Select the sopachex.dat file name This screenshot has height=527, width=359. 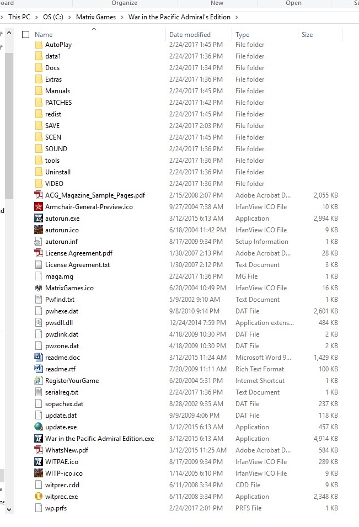coord(64,404)
